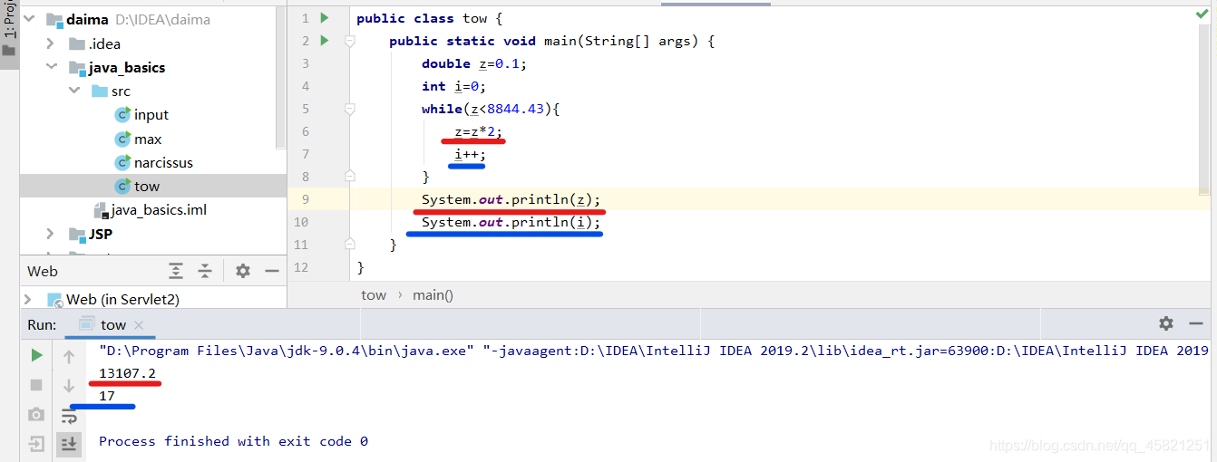This screenshot has height=462, width=1217.
Task: Open Web panel settings gear
Action: [x=243, y=271]
